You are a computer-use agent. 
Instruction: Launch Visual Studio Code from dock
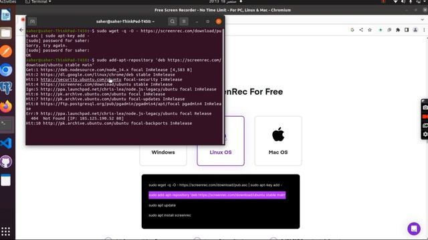[x=6, y=143]
